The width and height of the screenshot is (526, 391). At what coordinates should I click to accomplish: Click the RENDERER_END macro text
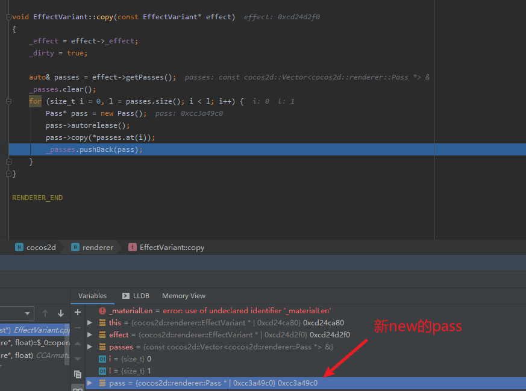37,198
